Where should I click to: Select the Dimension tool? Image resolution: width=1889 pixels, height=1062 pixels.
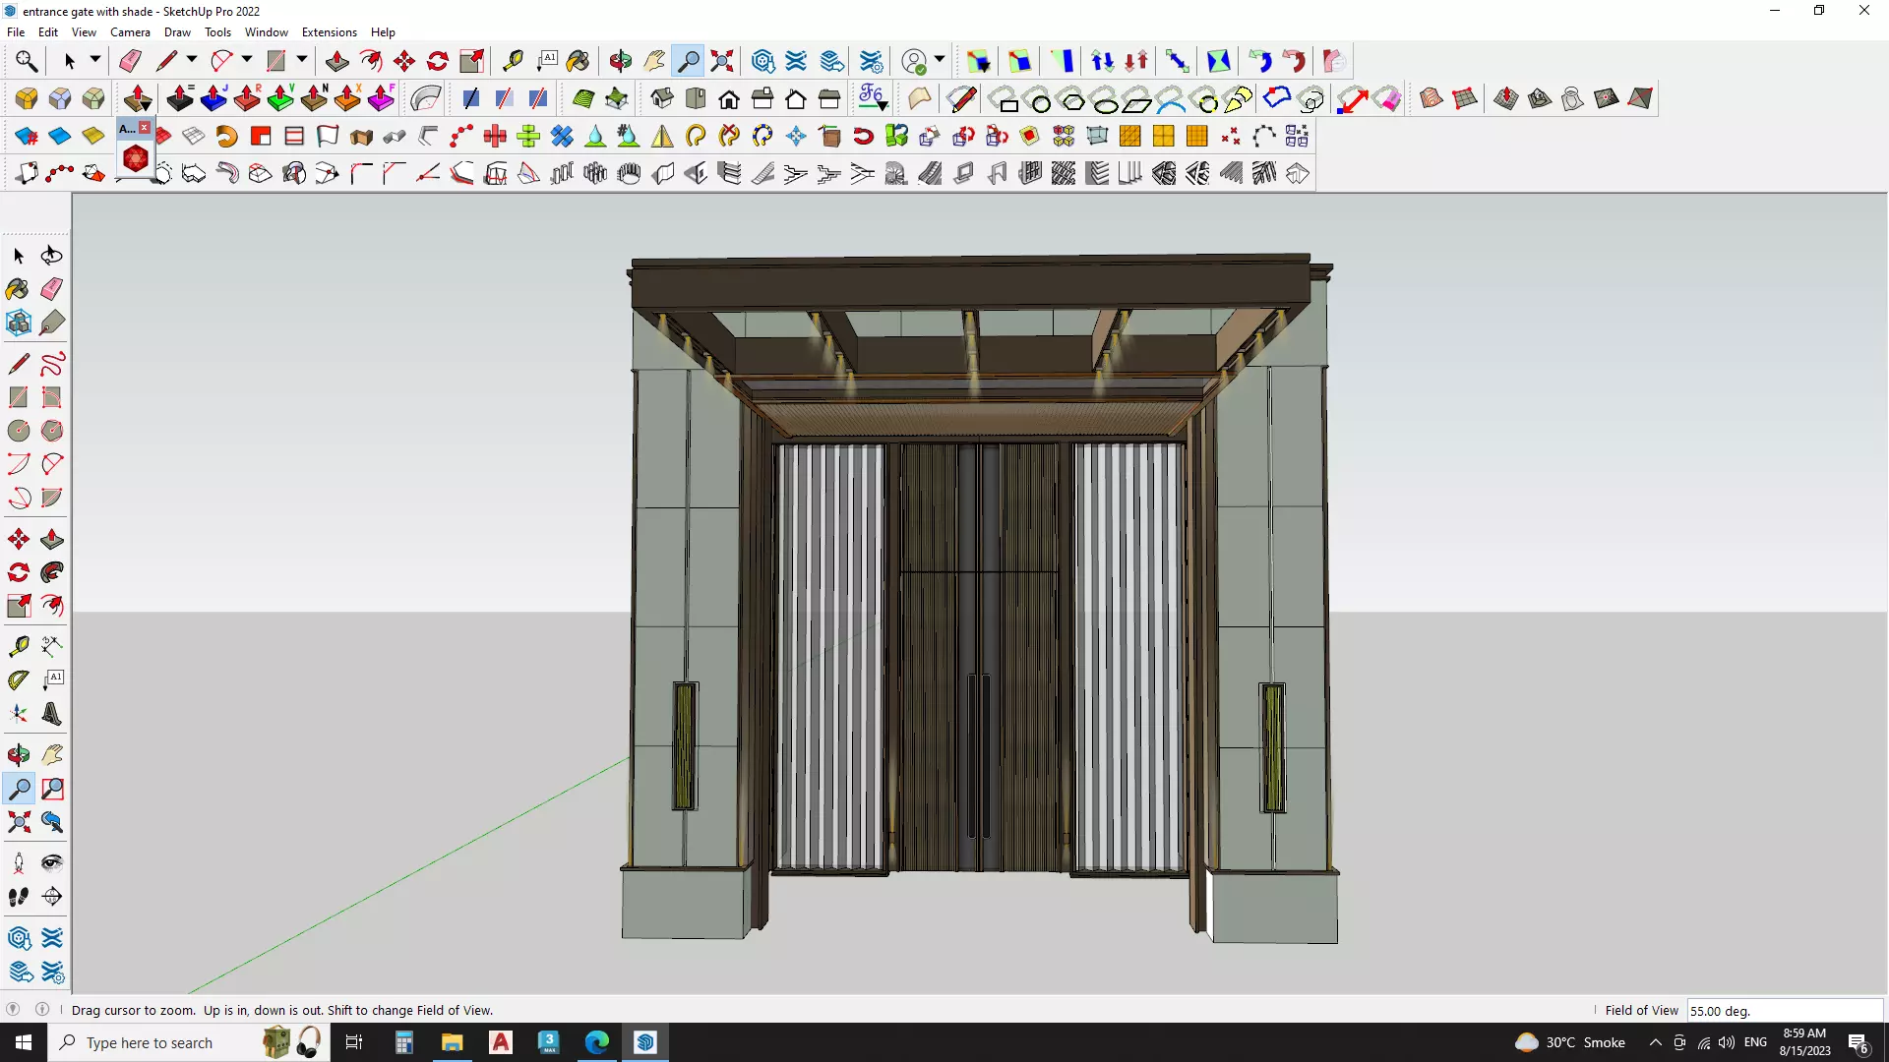[52, 646]
